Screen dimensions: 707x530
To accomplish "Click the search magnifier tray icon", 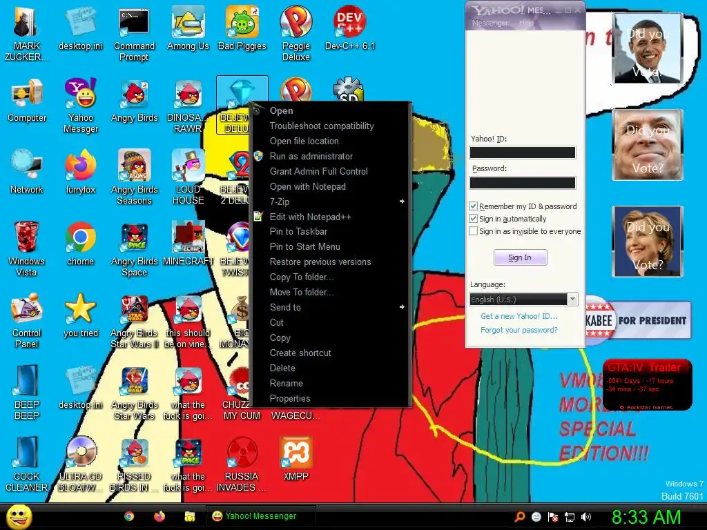I will coord(520,517).
